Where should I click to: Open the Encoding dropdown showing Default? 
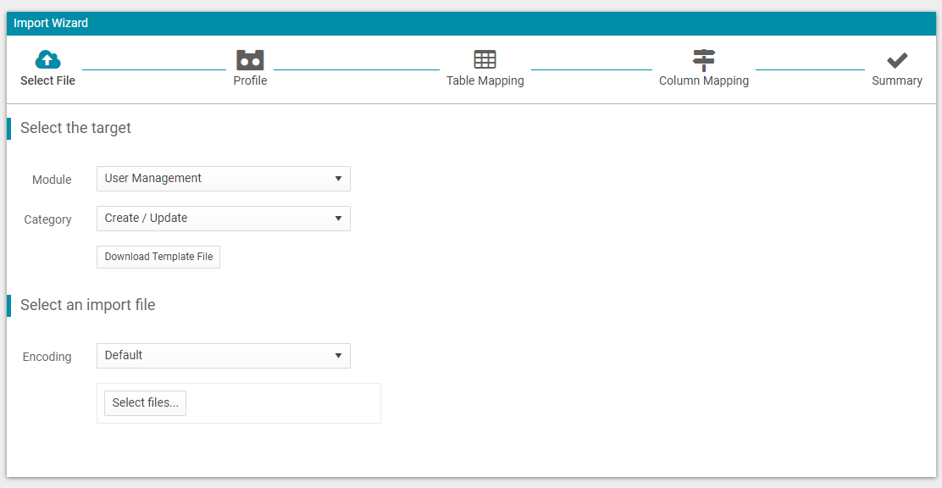pos(212,356)
